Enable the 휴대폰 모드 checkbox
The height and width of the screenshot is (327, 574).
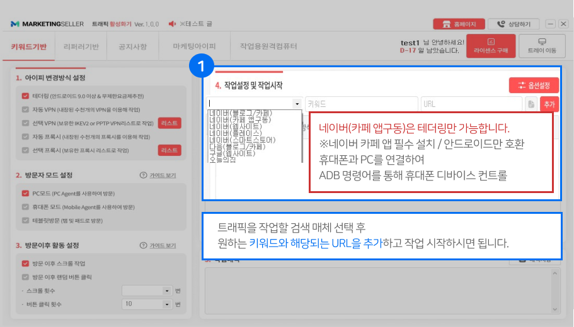[25, 207]
